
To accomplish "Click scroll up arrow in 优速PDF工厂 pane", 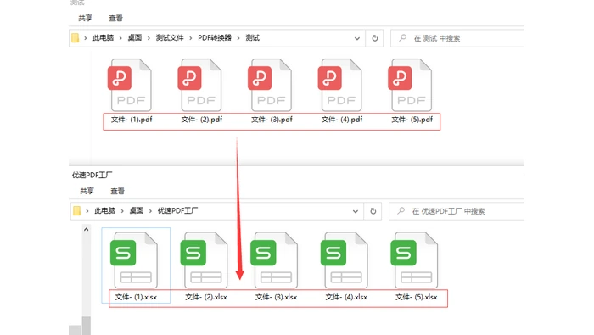I will click(87, 229).
